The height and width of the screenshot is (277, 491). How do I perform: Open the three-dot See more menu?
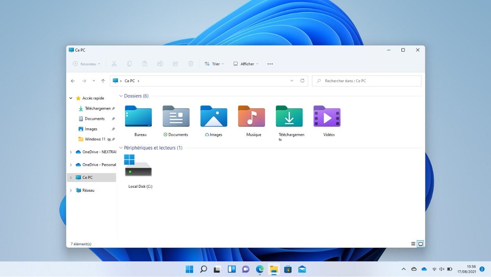(x=270, y=64)
